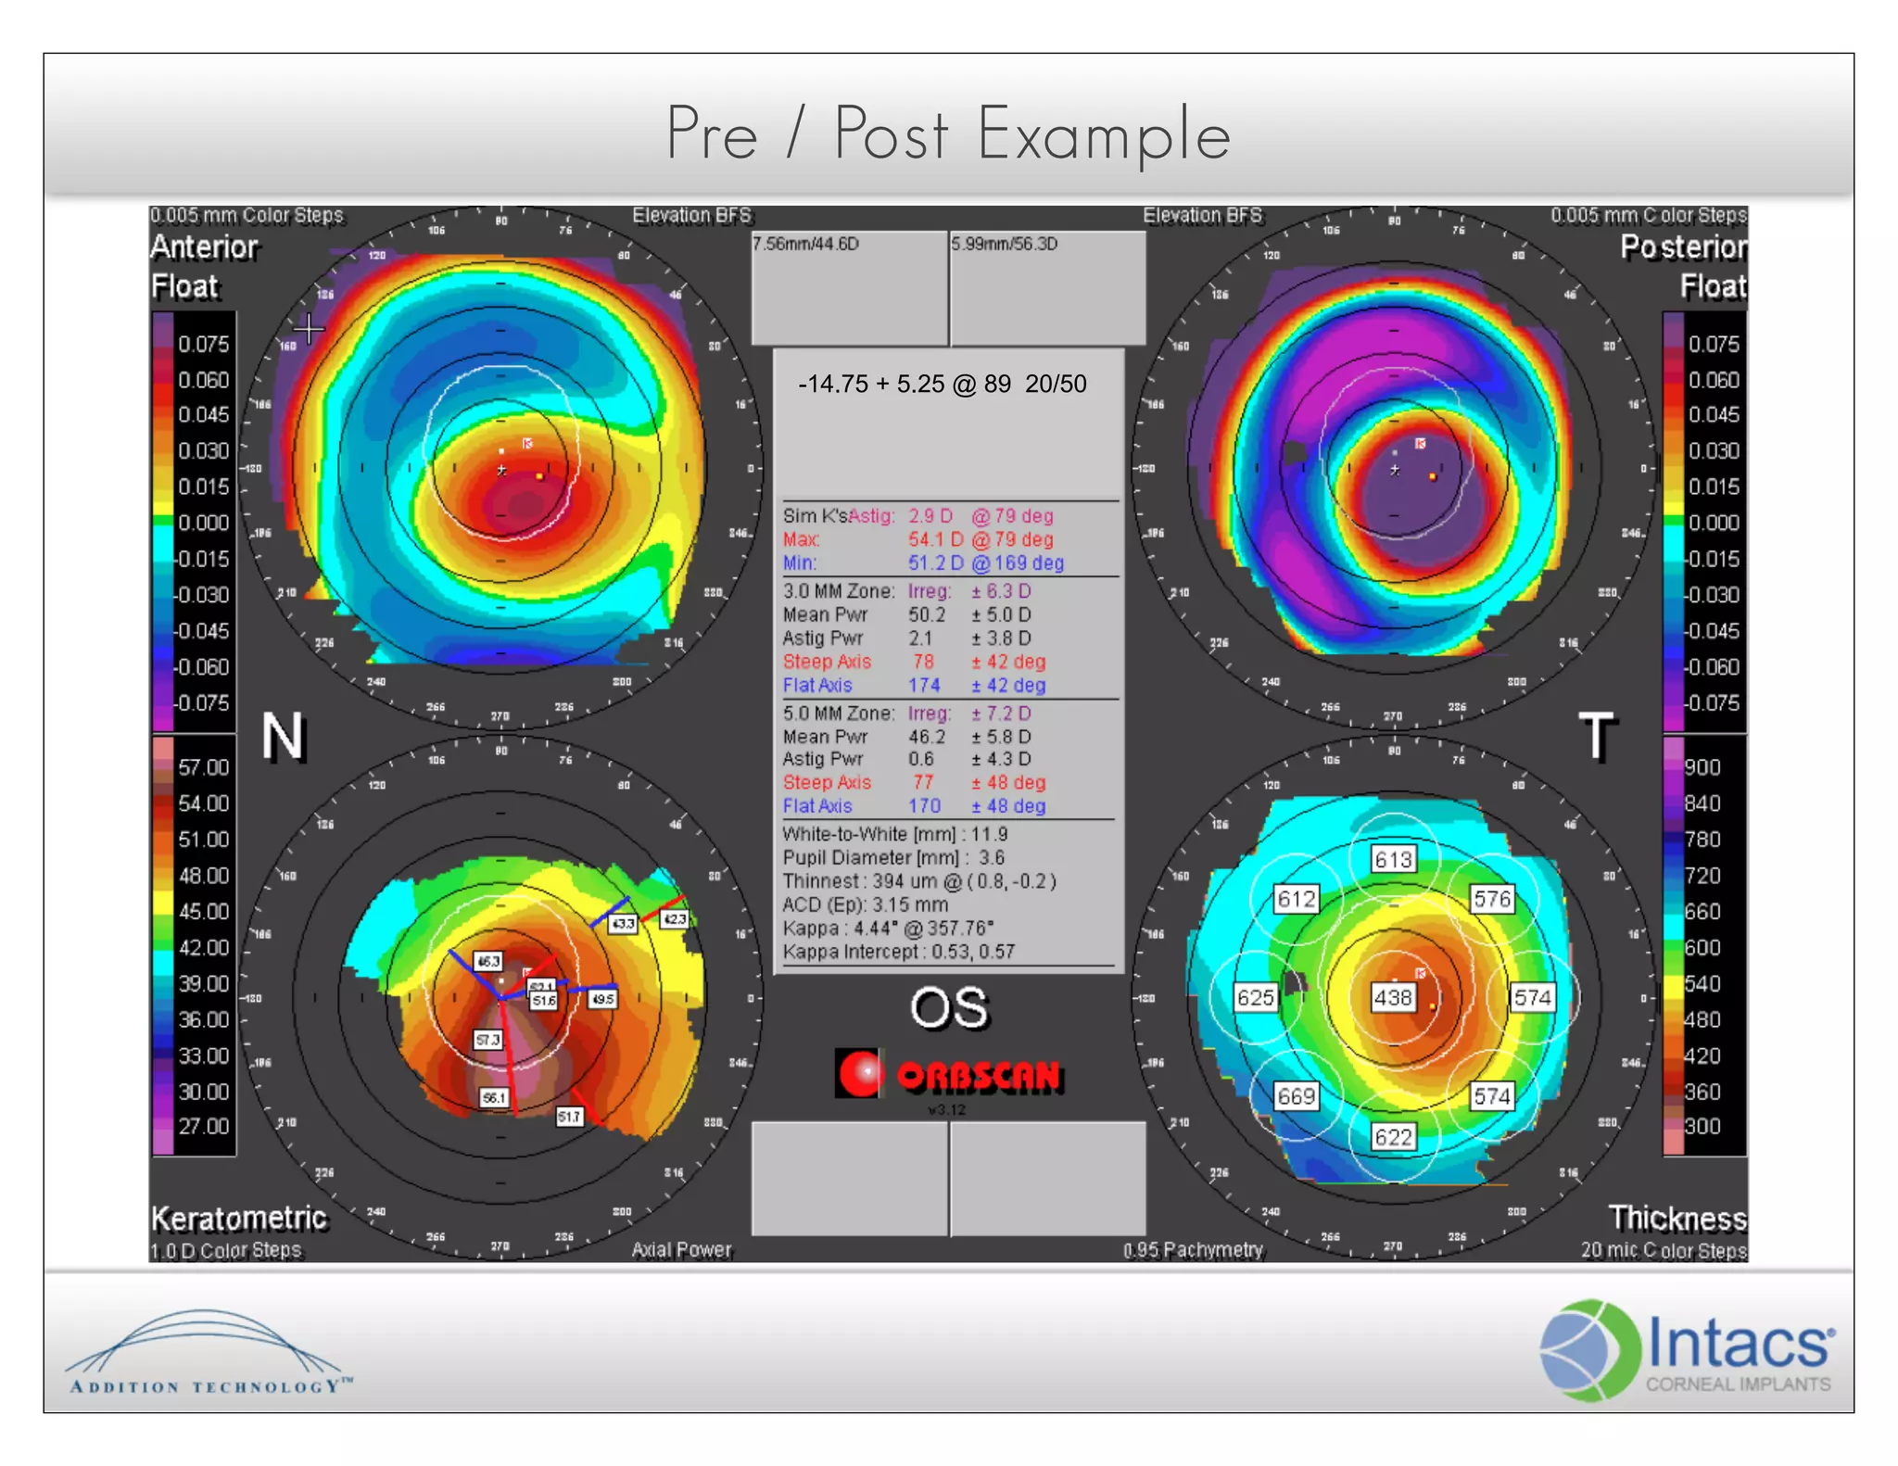Click the Thinnest 394 um reading line

[x=919, y=881]
